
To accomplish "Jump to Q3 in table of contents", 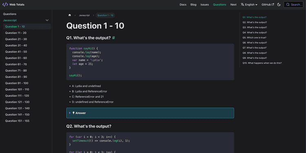I will click(255, 27).
